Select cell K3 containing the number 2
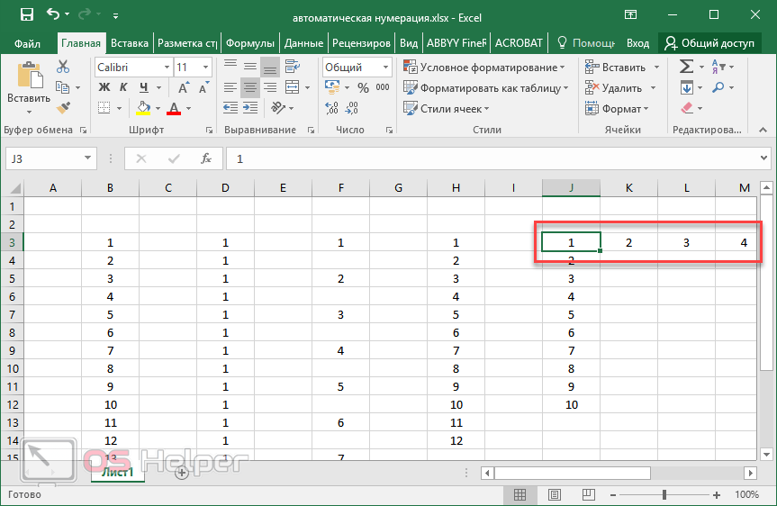 point(628,242)
